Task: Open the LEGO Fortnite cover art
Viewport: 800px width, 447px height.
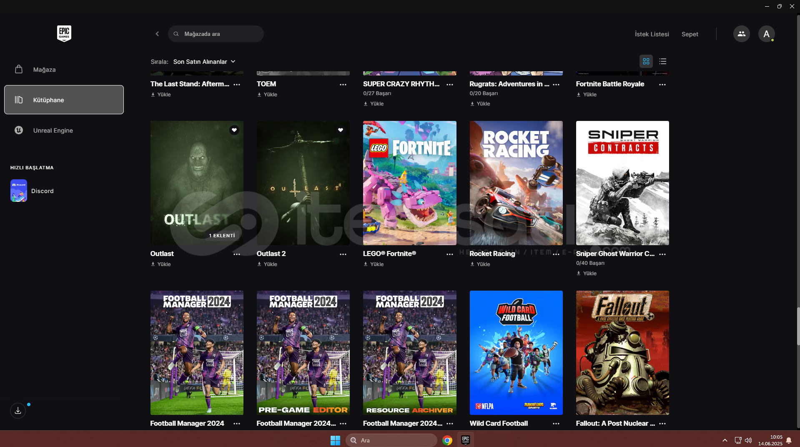Action: (409, 183)
